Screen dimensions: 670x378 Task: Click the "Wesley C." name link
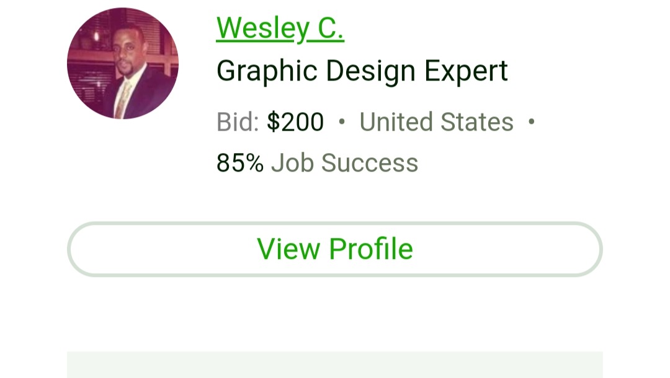click(280, 28)
